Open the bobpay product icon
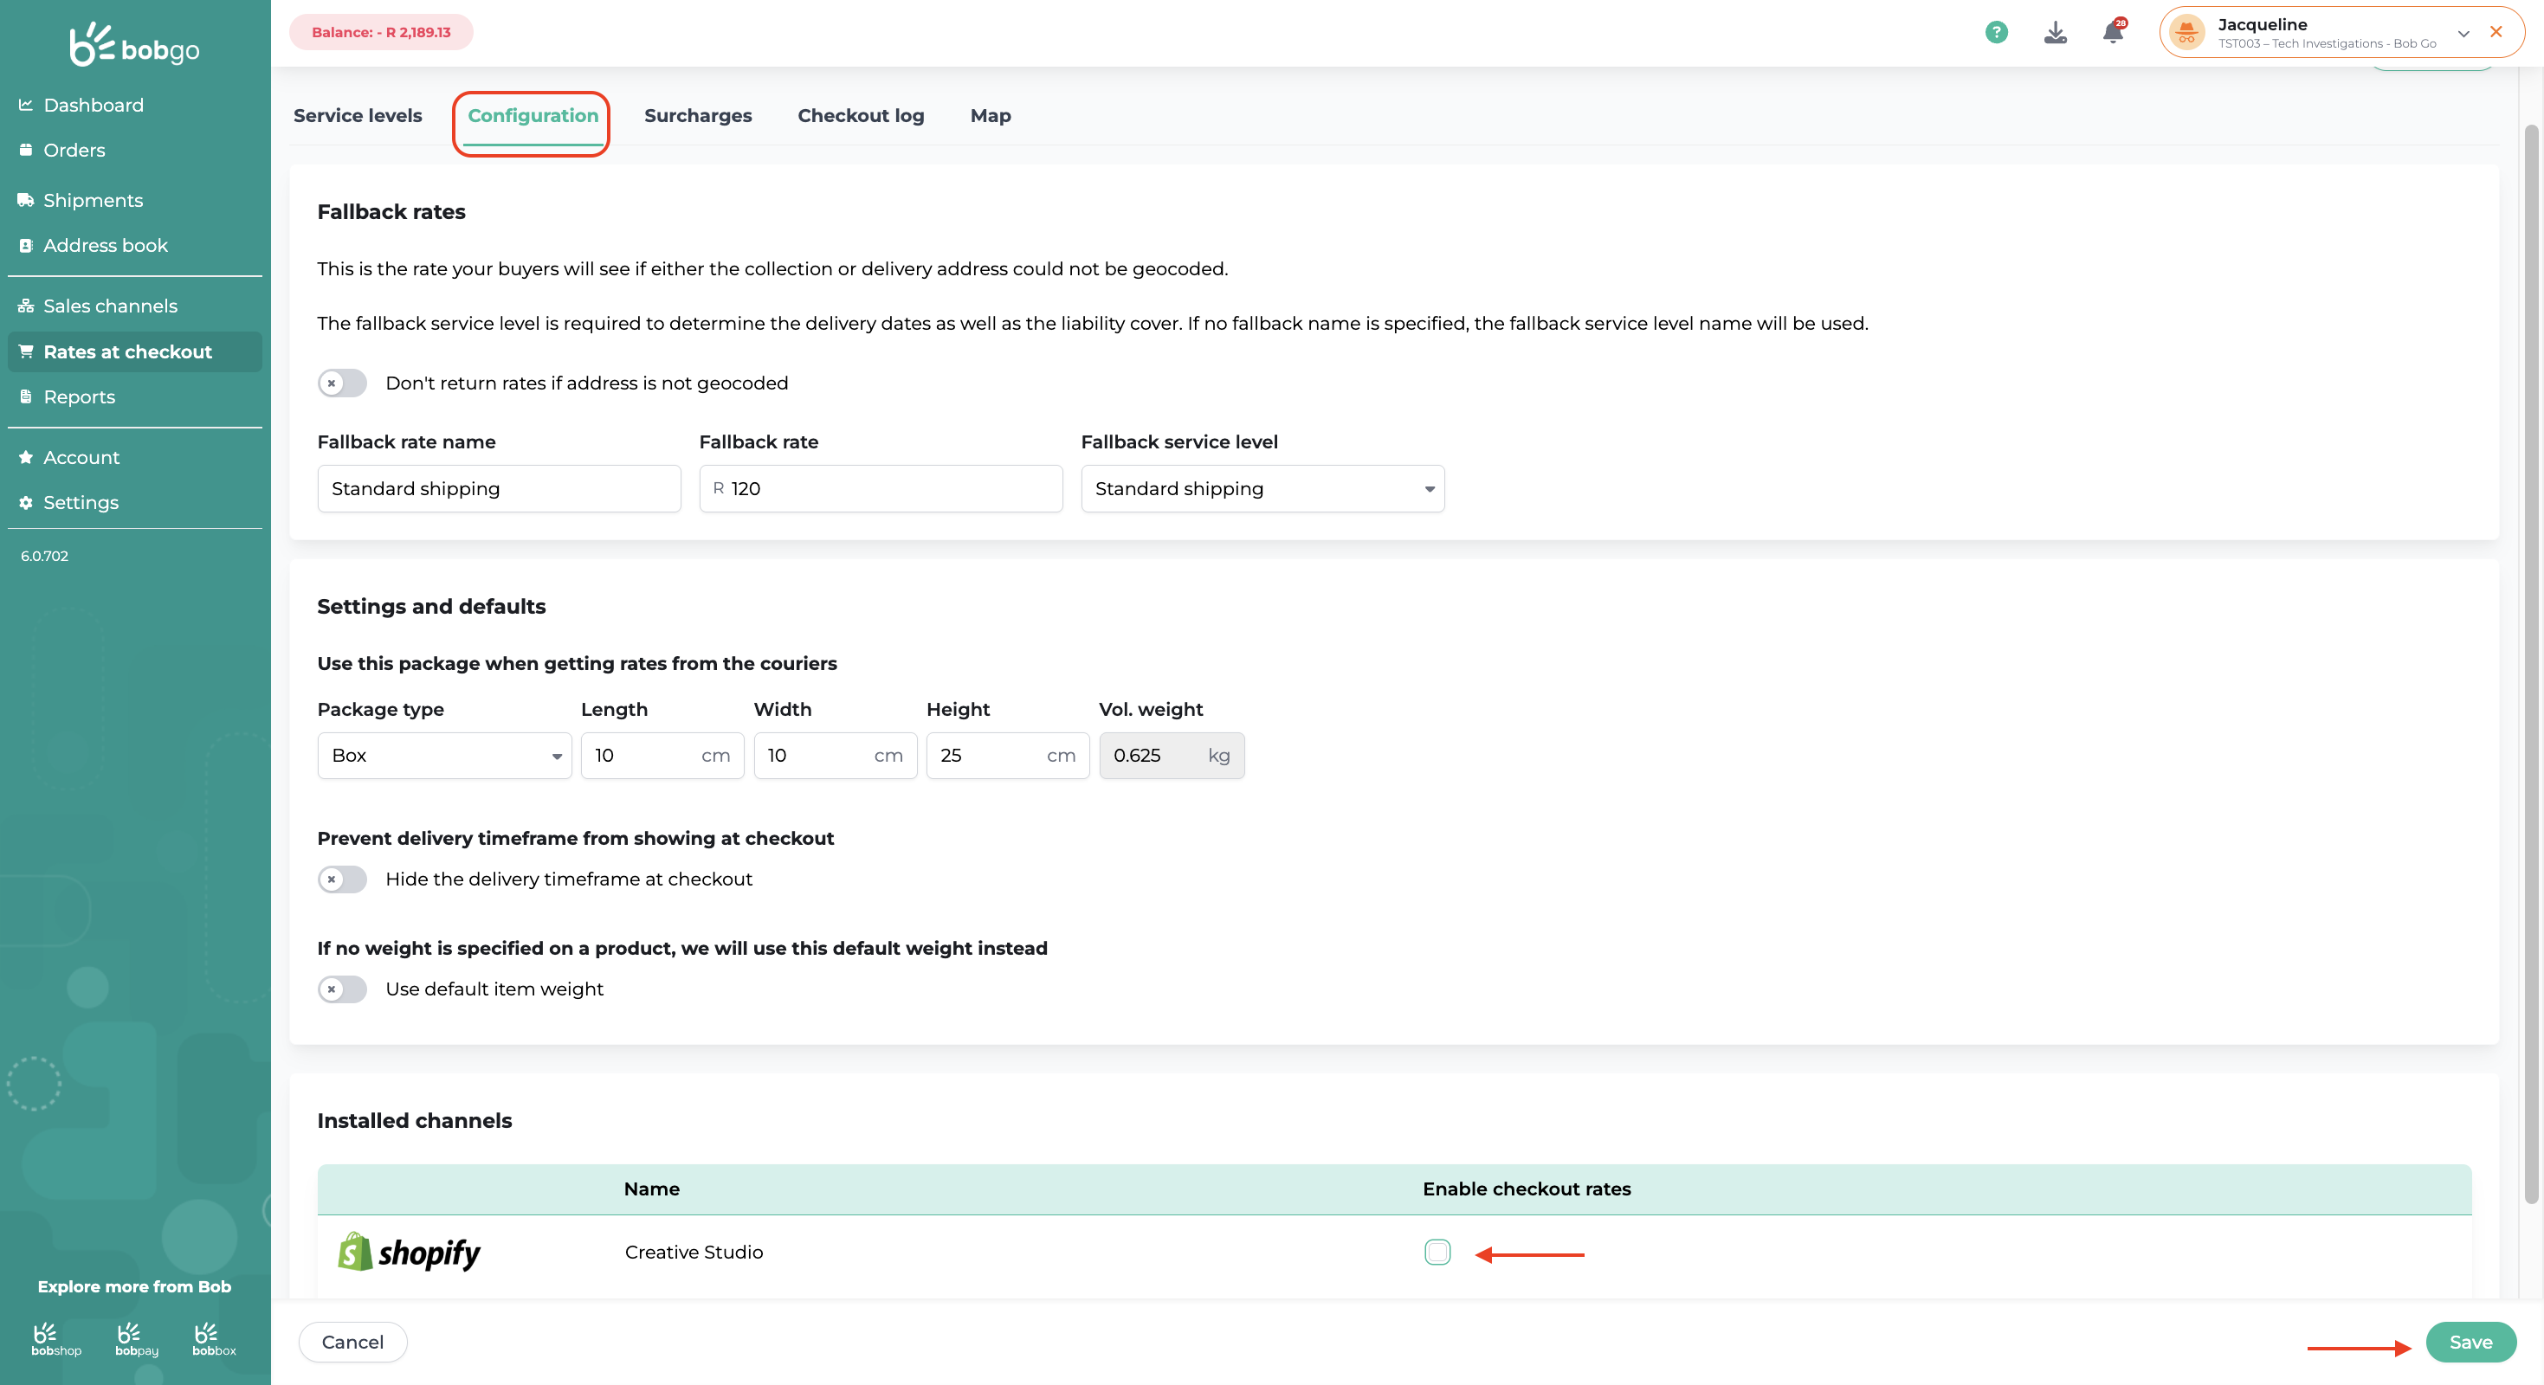Screen dimensions: 2544x1385 pos(136,1340)
